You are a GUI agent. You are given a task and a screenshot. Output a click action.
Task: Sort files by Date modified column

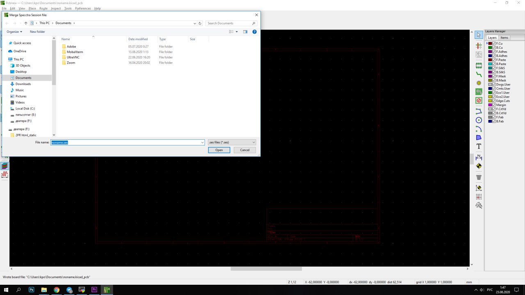click(138, 39)
